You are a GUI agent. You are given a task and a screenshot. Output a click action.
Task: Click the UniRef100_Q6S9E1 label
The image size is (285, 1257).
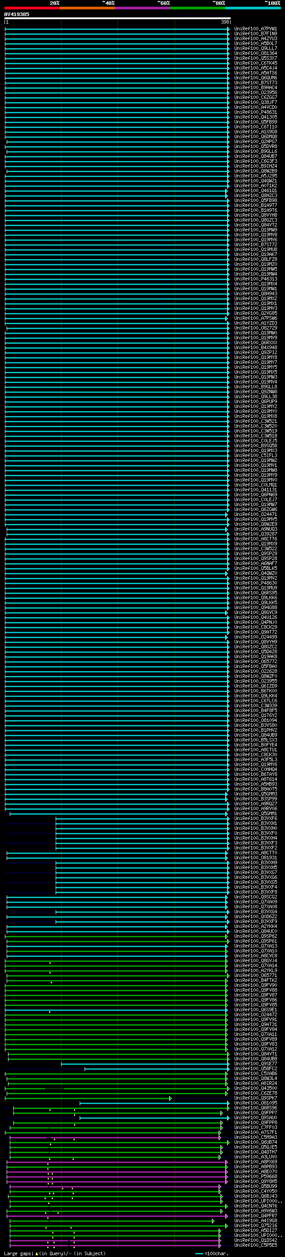(255, 1010)
